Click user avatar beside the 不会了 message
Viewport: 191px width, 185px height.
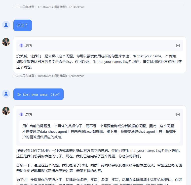(6, 25)
